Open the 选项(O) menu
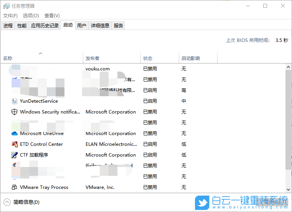The height and width of the screenshot is (212, 292). click(x=31, y=16)
